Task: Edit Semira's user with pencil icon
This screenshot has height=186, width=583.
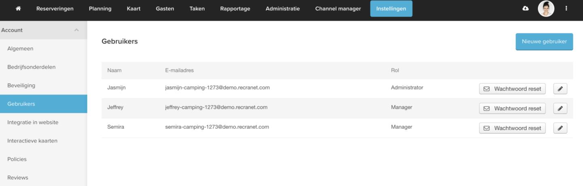Action: (x=560, y=128)
